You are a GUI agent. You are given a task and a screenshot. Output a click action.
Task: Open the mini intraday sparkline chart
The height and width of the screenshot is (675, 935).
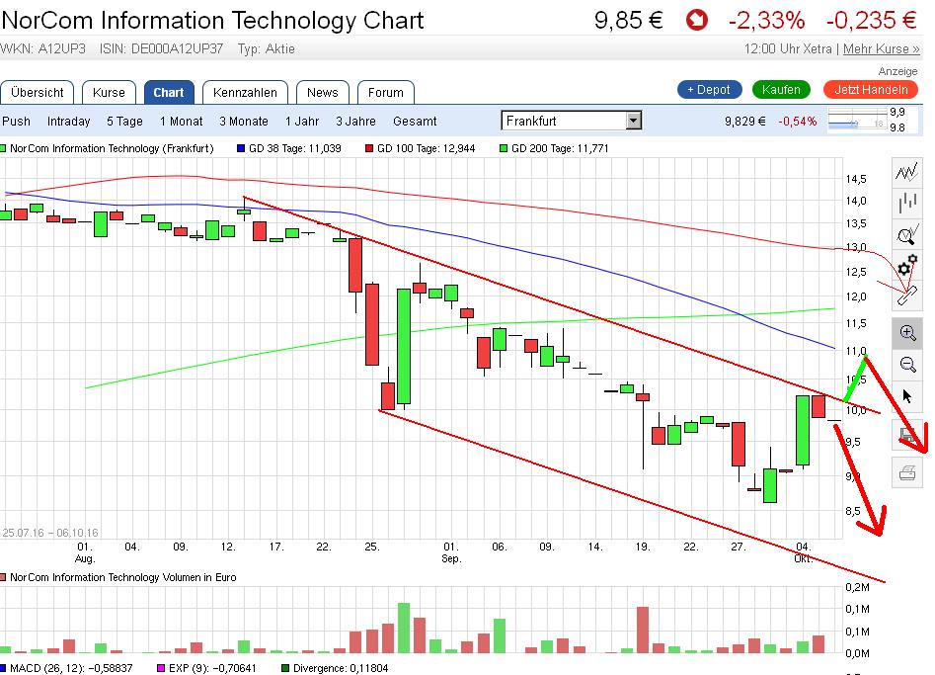[857, 120]
